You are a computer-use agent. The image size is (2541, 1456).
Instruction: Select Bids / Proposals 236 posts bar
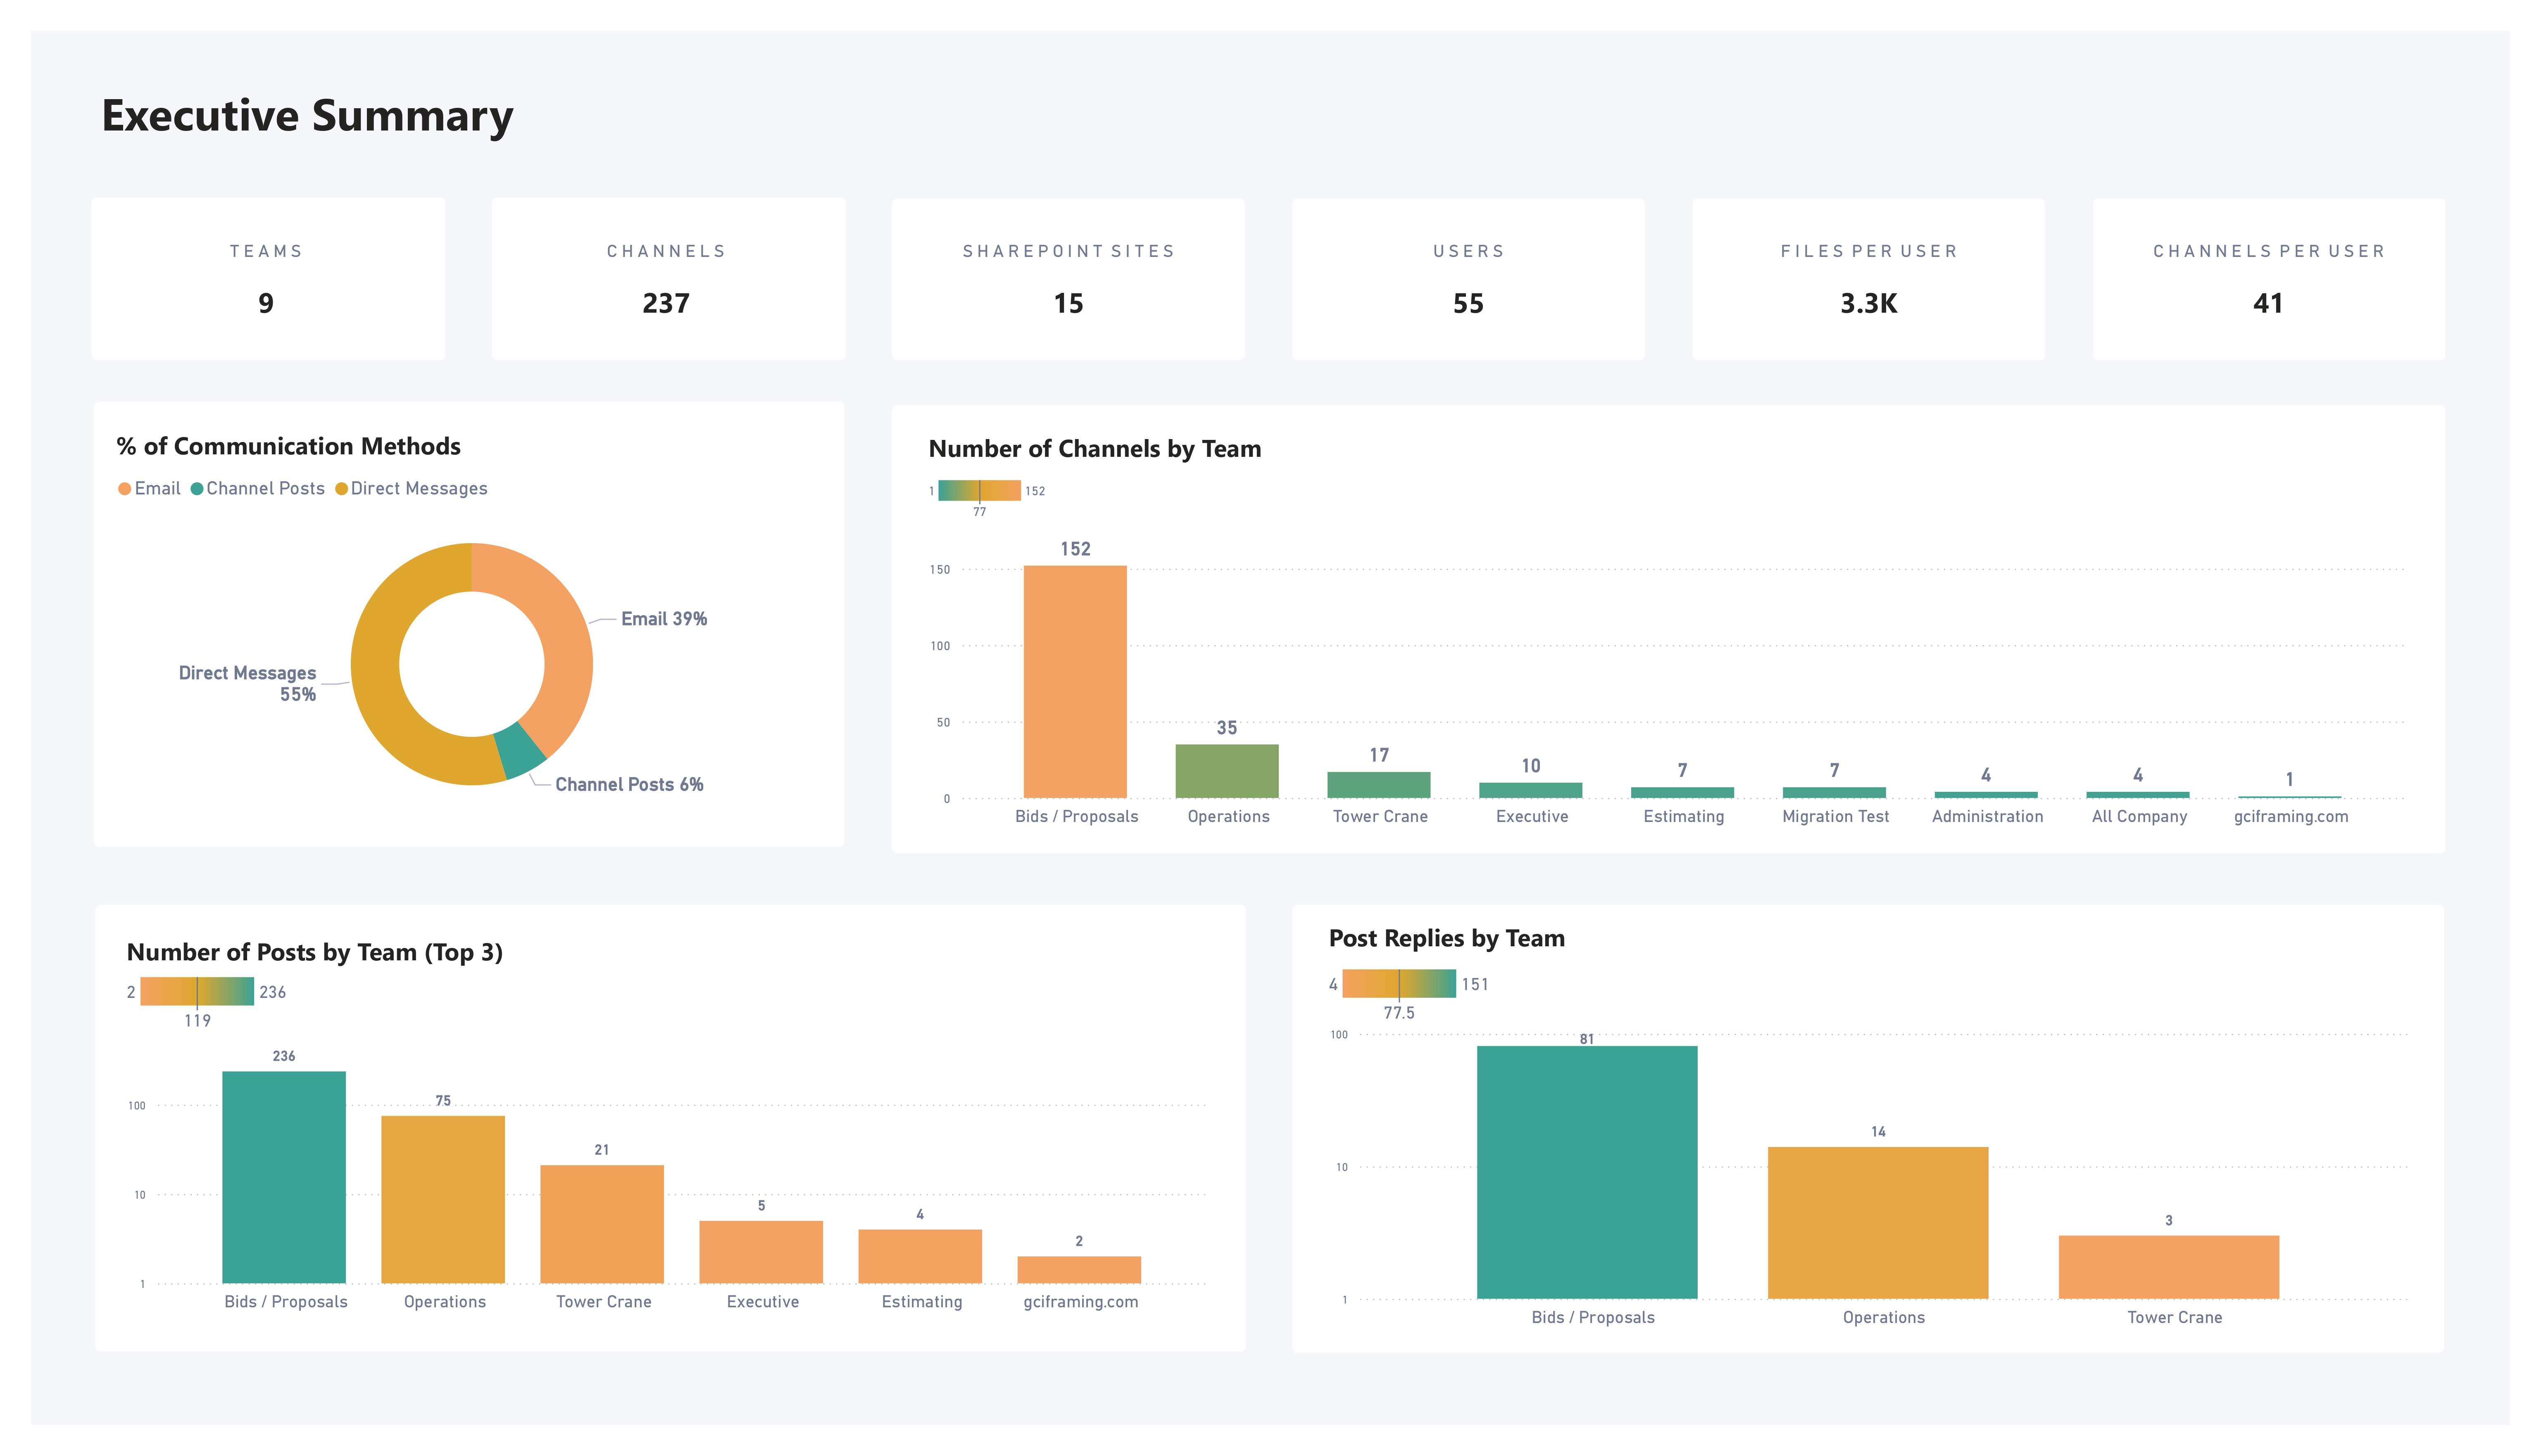[284, 1177]
